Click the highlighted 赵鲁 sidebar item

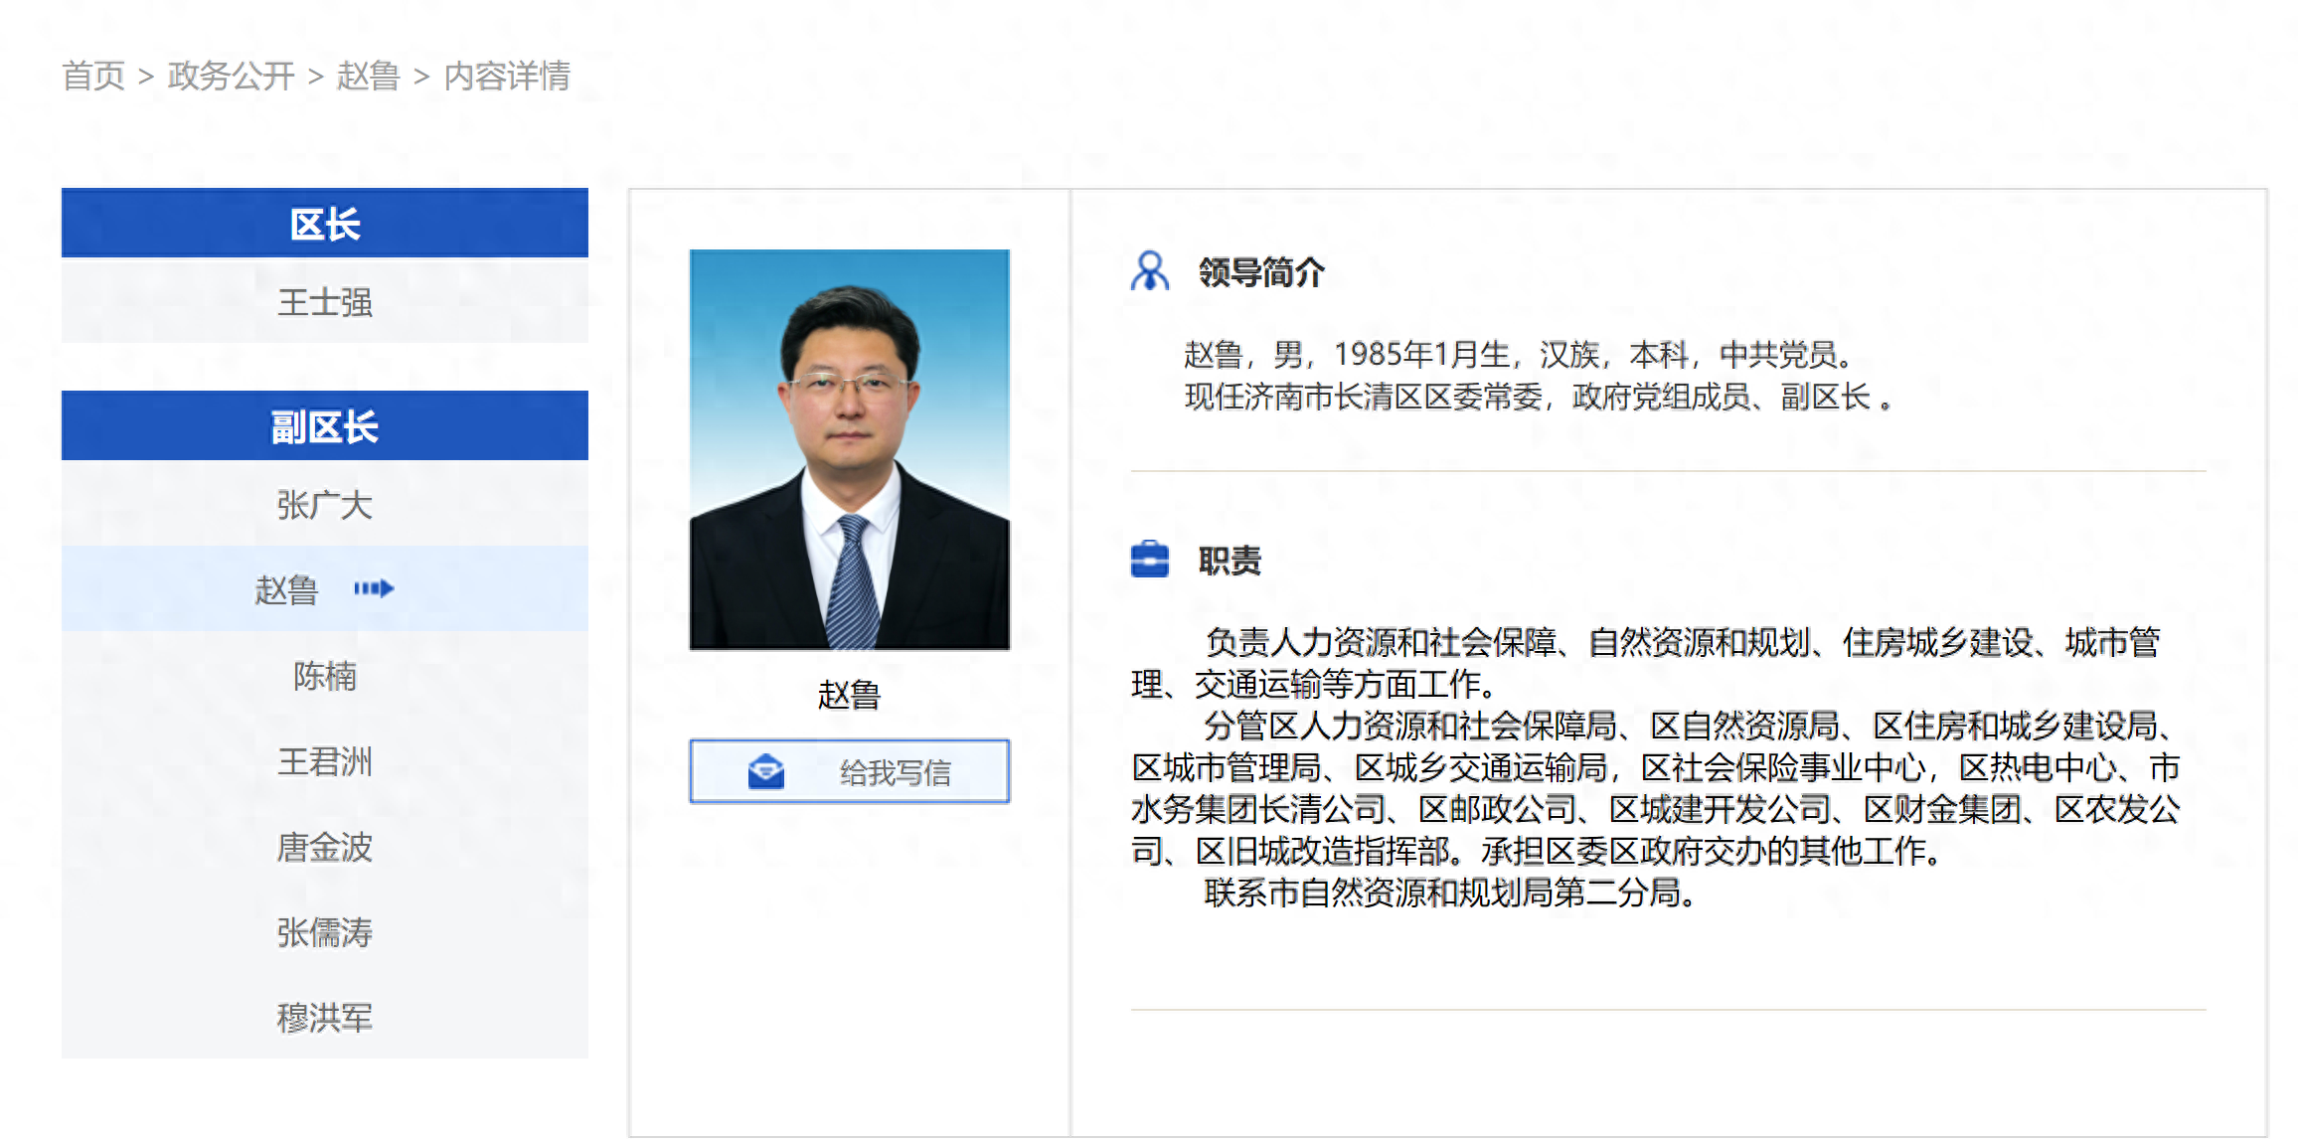pyautogui.click(x=286, y=589)
